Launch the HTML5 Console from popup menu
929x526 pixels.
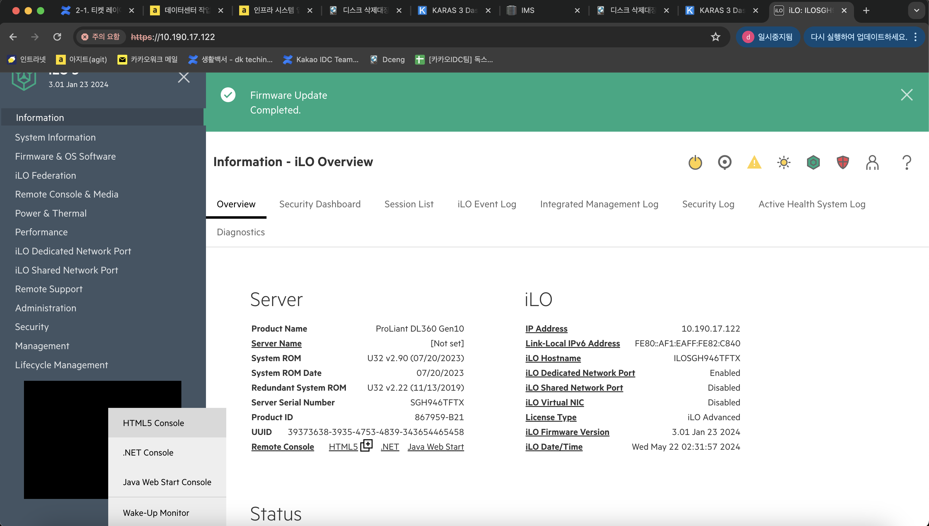click(167, 423)
